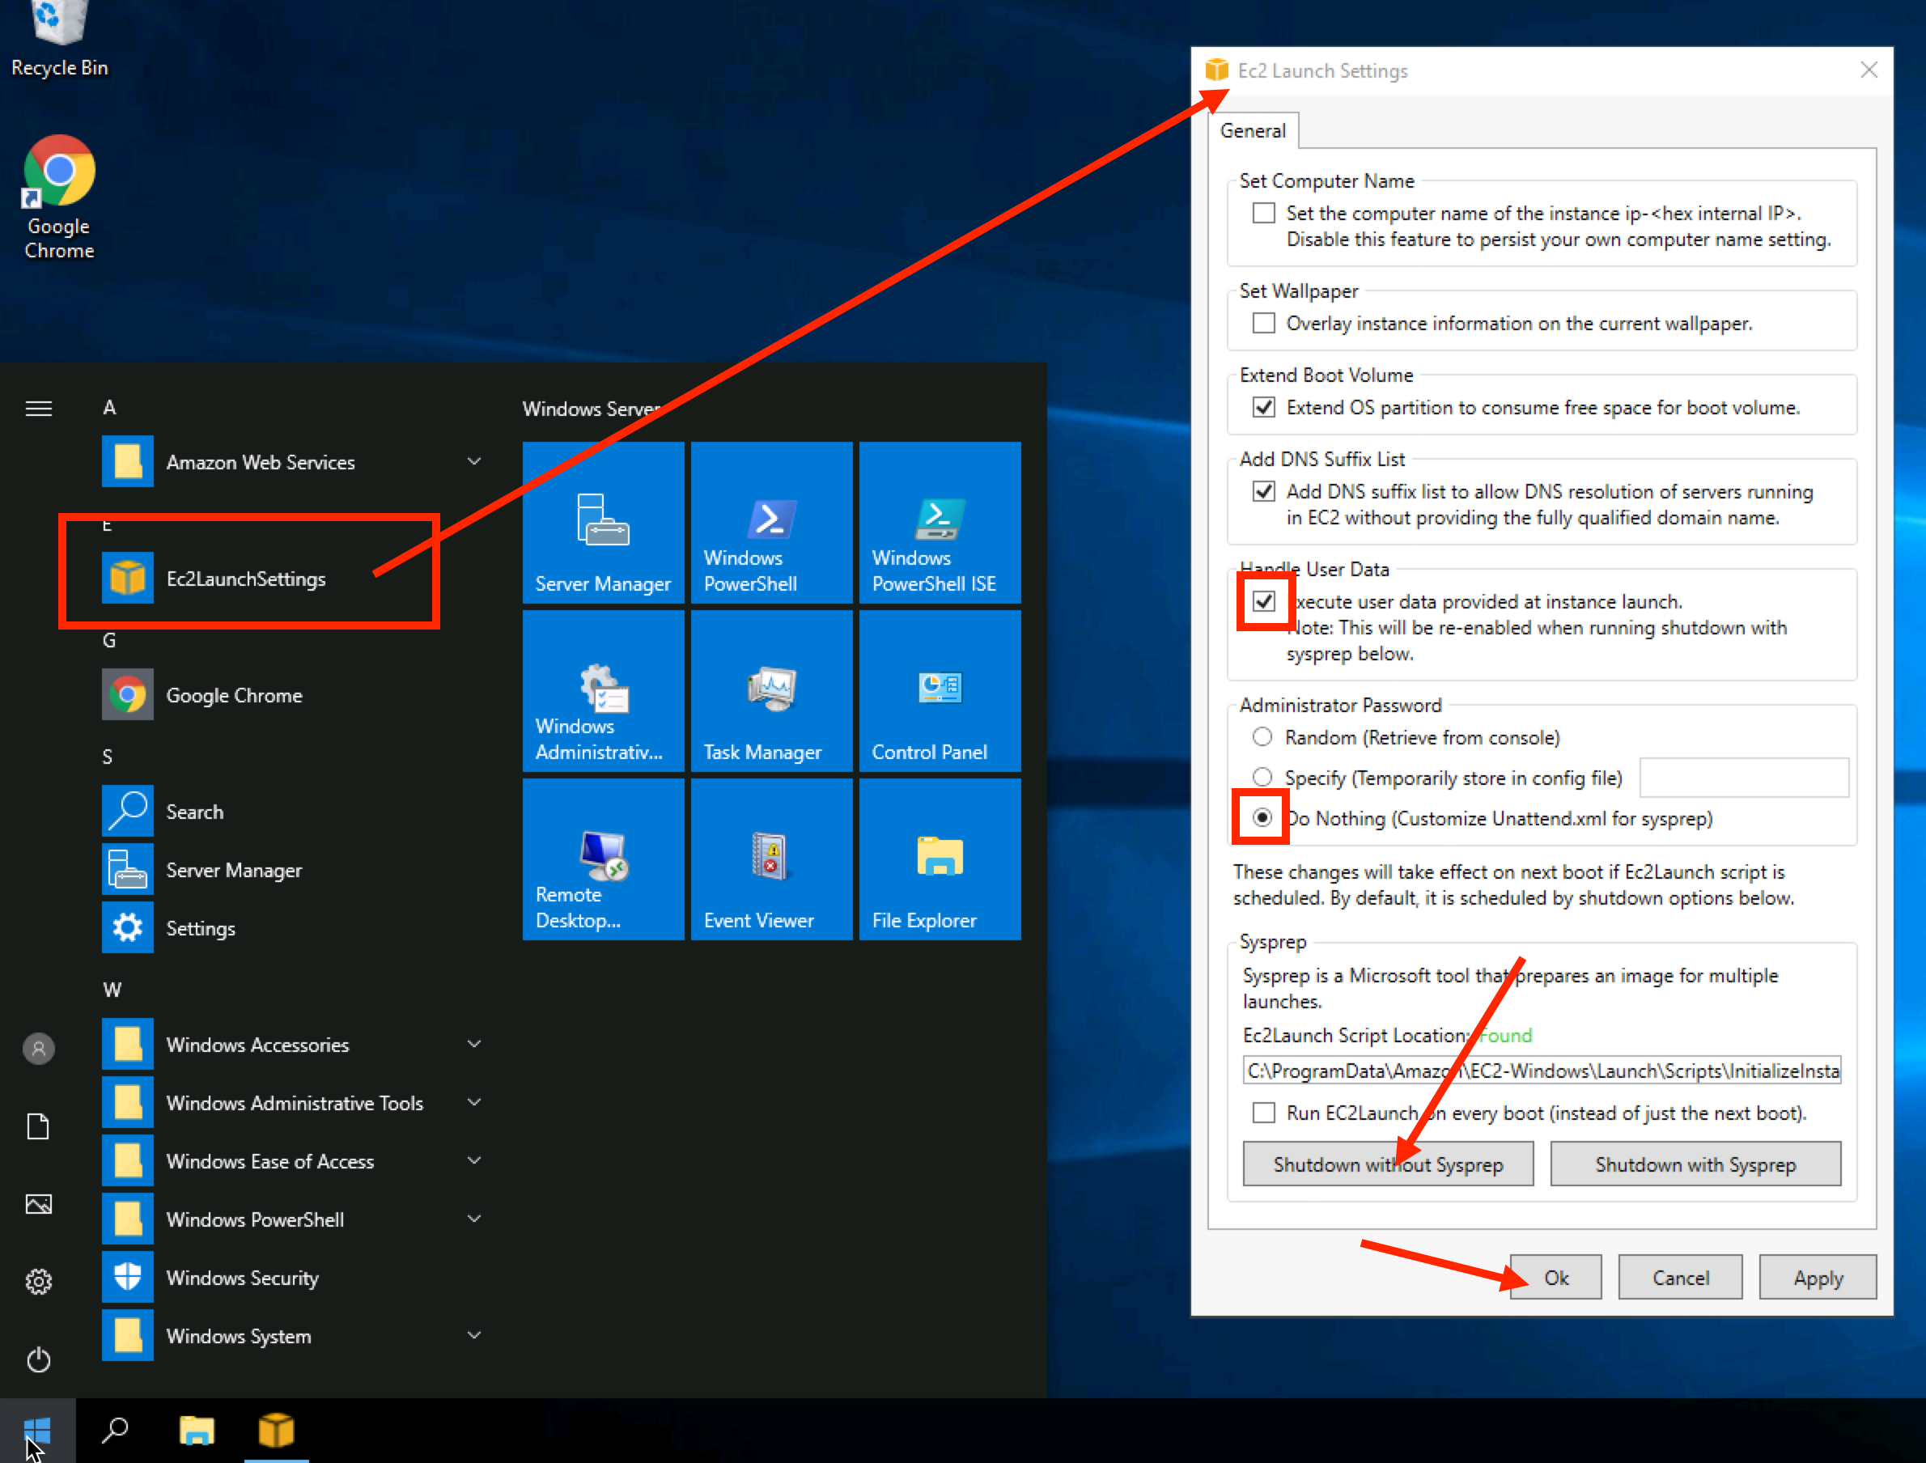
Task: Click the Server Manager tile
Action: point(603,522)
